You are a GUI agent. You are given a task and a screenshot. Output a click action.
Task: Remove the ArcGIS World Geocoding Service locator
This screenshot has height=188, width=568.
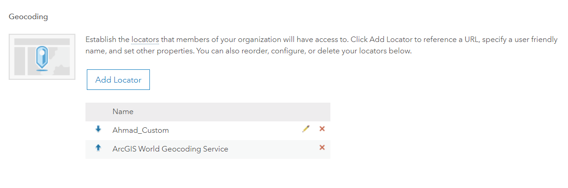point(322,147)
